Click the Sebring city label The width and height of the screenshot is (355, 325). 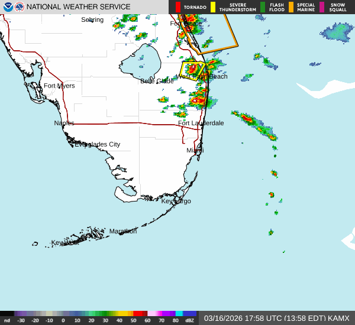[92, 19]
